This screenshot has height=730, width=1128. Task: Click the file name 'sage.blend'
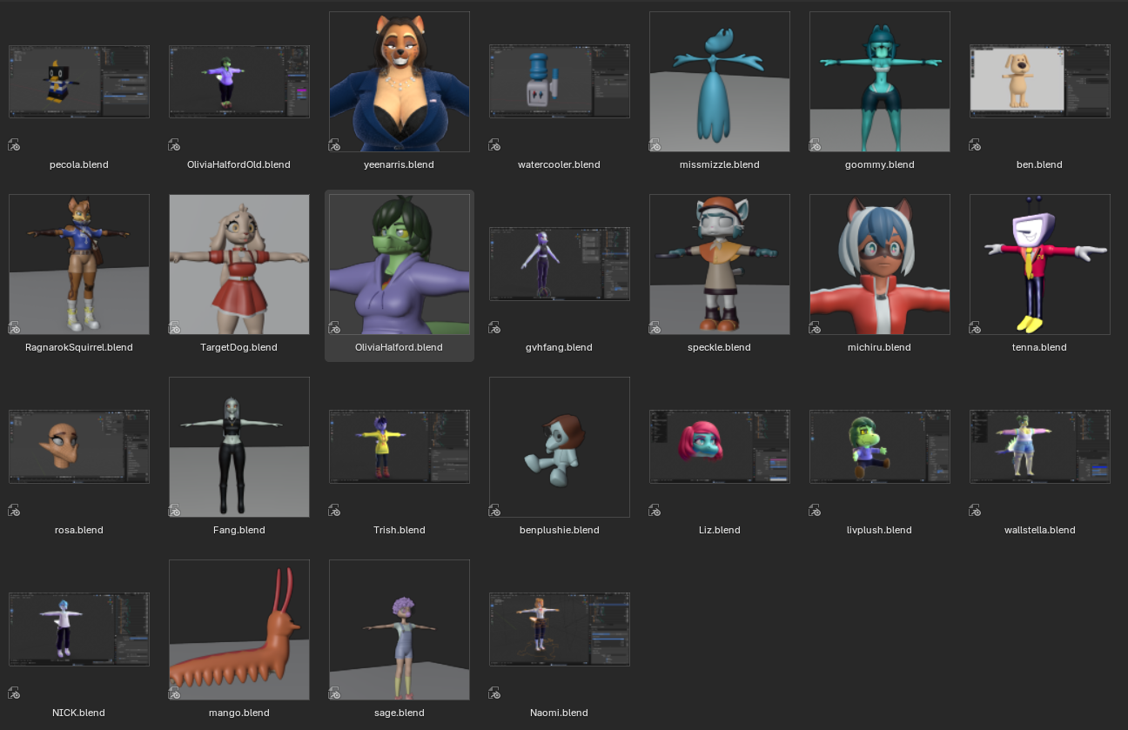pos(399,713)
